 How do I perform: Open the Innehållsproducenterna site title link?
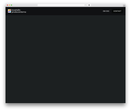pos(19,11)
